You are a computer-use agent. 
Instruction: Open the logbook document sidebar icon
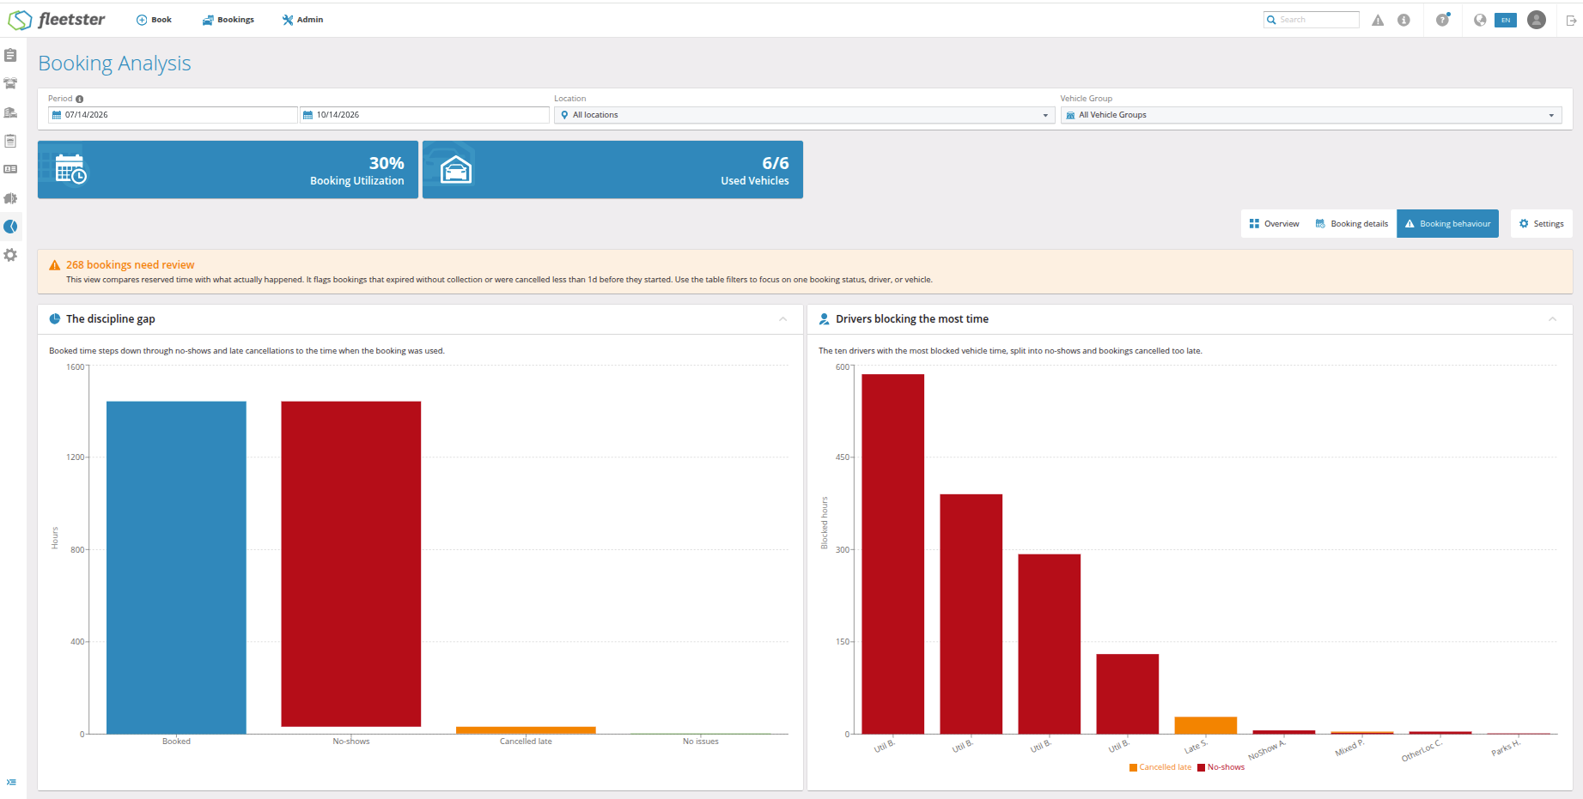(x=10, y=141)
